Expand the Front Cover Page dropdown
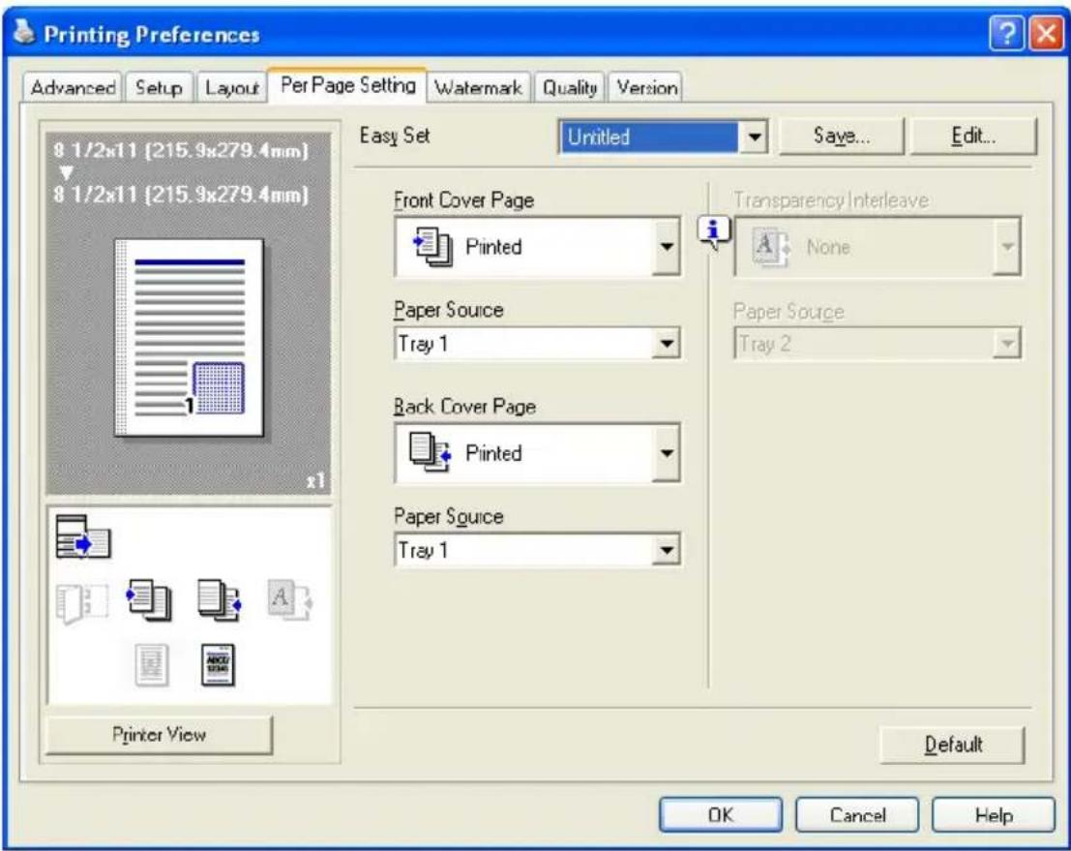This screenshot has width=1071, height=851. coord(537,247)
